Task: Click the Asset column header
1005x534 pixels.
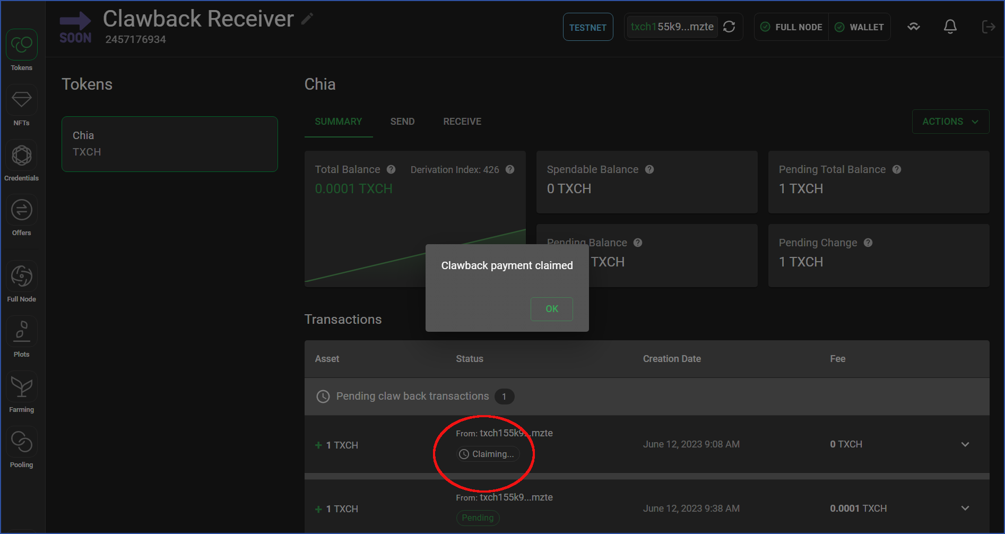Action: point(327,359)
